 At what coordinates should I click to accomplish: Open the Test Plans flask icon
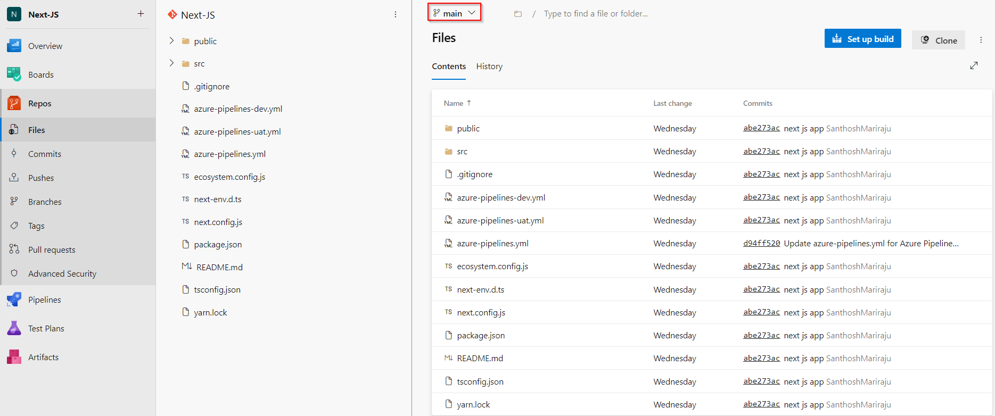tap(14, 328)
